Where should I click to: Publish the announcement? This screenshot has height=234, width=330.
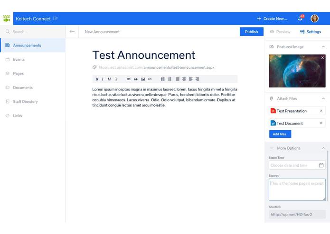click(252, 32)
